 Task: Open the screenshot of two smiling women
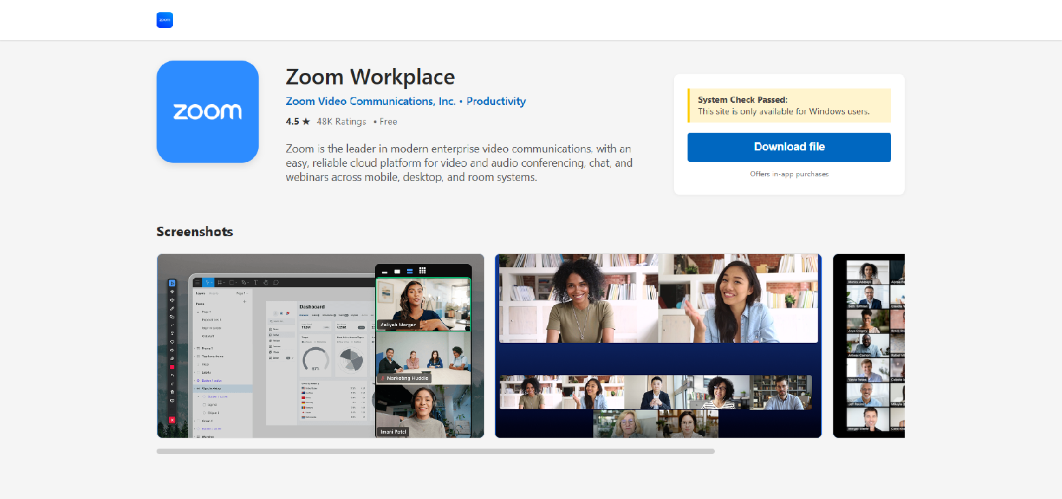click(658, 346)
